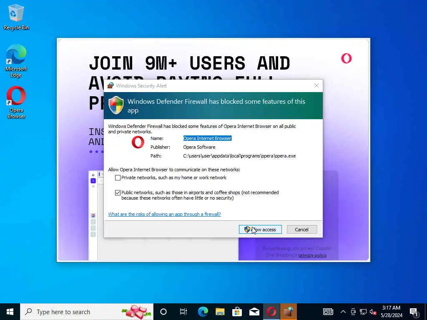Screen dimensions: 427x320
Task: Select the Microsoft Edge desktop shortcut
Action: [x=16, y=61]
